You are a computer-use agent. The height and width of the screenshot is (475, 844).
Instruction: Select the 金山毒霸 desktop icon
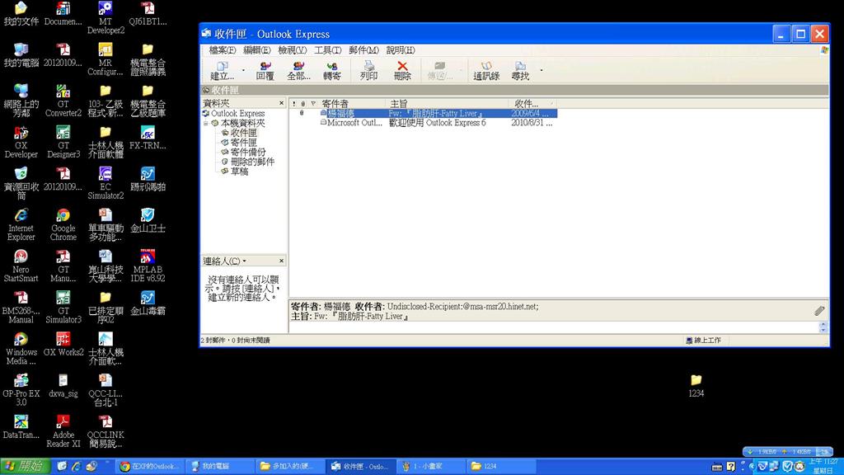(148, 303)
